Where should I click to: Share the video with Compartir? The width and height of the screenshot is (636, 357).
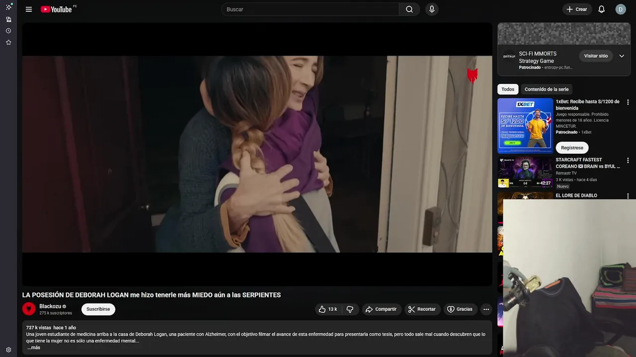[x=381, y=309]
